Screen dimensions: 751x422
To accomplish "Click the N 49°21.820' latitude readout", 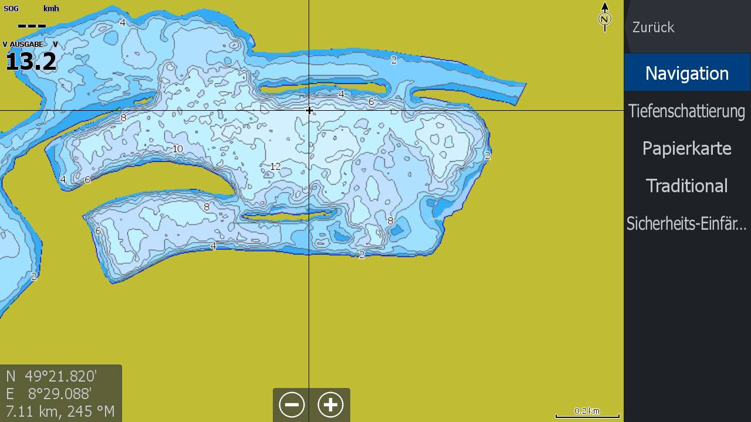I will point(52,376).
